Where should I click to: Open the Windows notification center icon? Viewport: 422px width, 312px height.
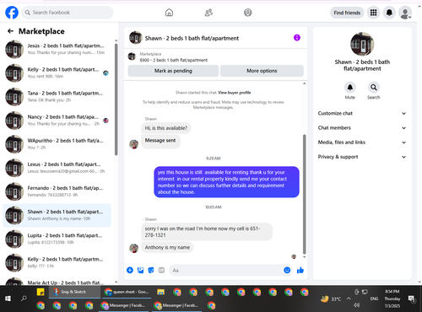pos(412,299)
